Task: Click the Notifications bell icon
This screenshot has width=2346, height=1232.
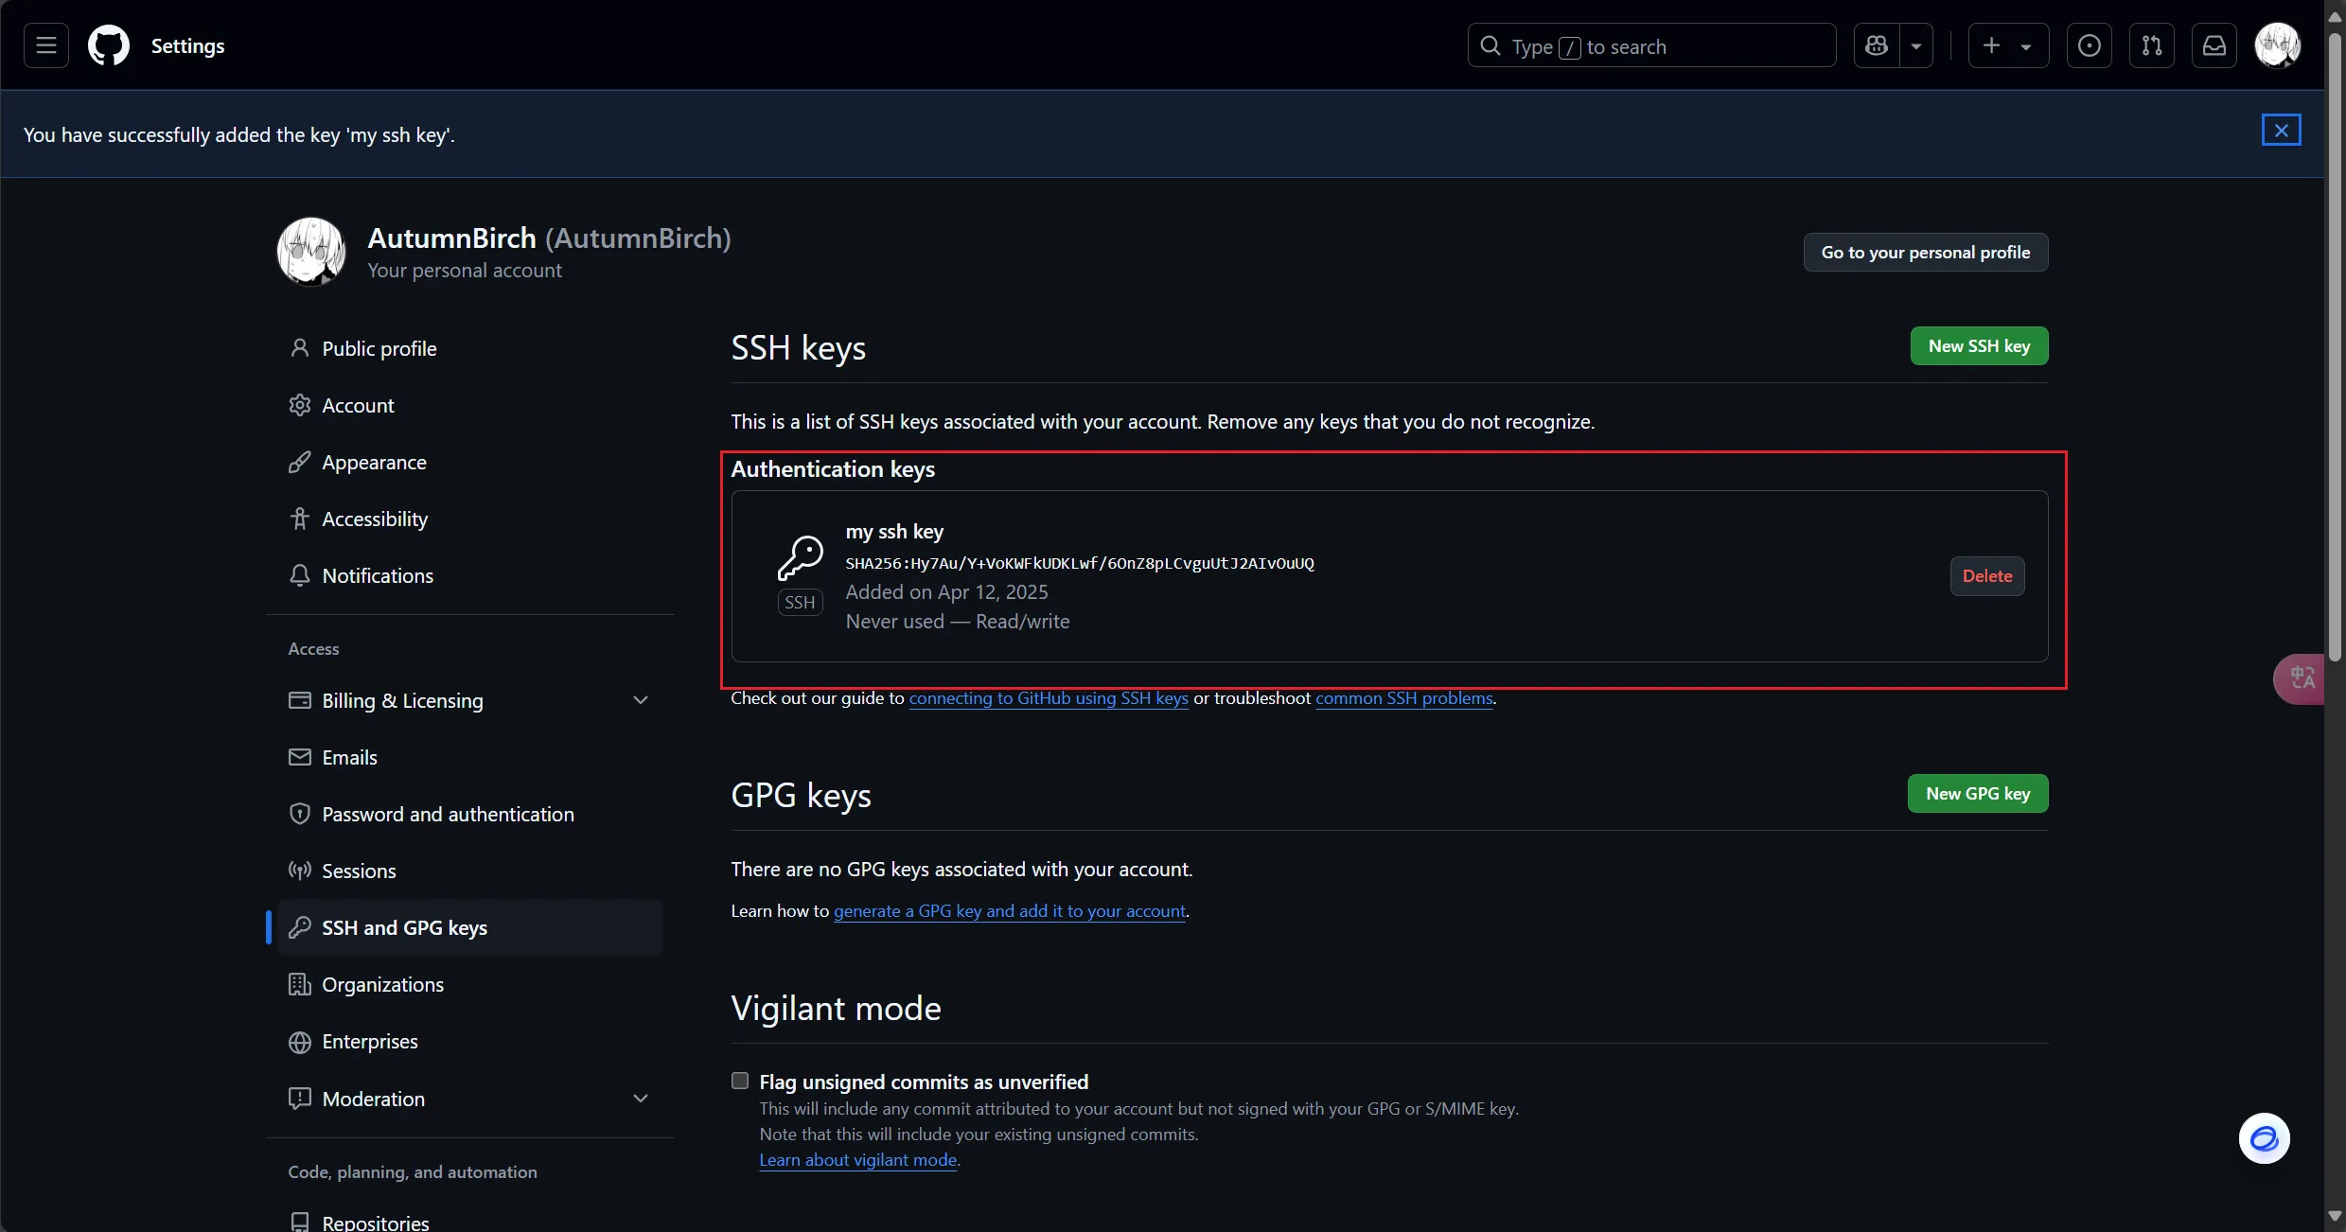Action: (x=300, y=575)
